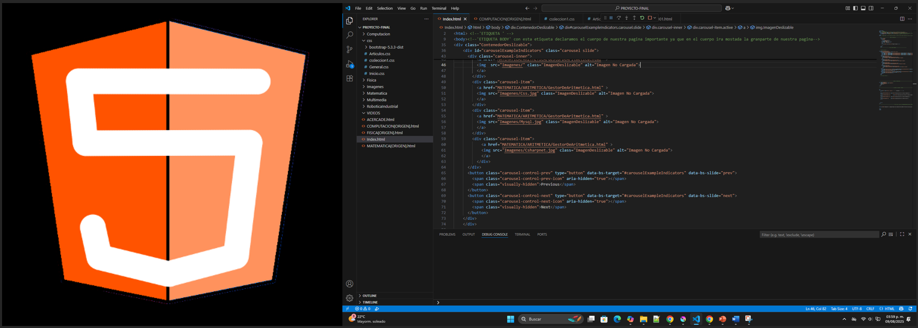Open the Explorer view in activity bar
This screenshot has height=328, width=918.
350,21
